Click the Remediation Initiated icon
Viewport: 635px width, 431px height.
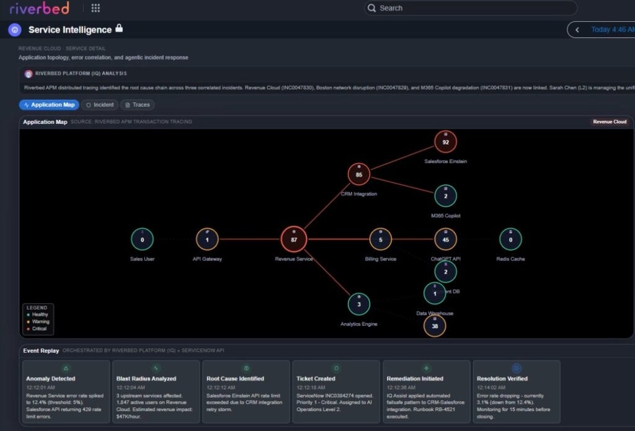(427, 368)
